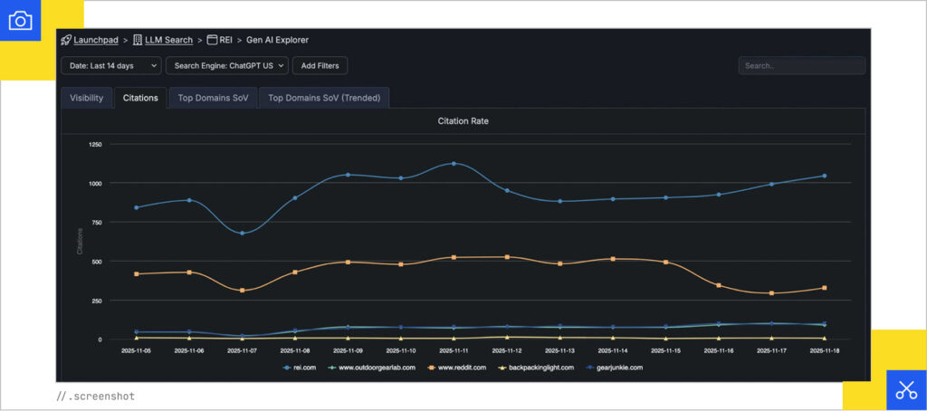This screenshot has height=411, width=927.
Task: Open the Date: Last 14 days dropdown
Action: (110, 65)
